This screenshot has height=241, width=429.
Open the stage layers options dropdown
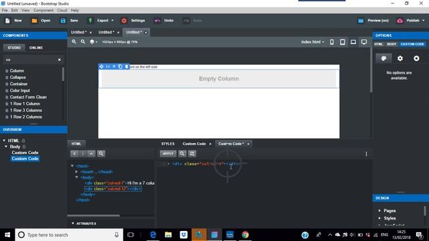[x=94, y=42]
